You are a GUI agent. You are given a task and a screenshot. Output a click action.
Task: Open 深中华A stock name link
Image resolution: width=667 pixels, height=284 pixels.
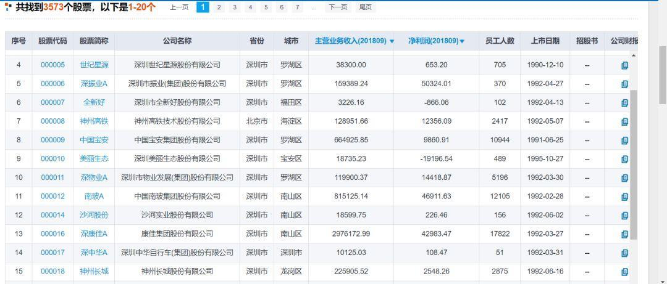coord(94,253)
